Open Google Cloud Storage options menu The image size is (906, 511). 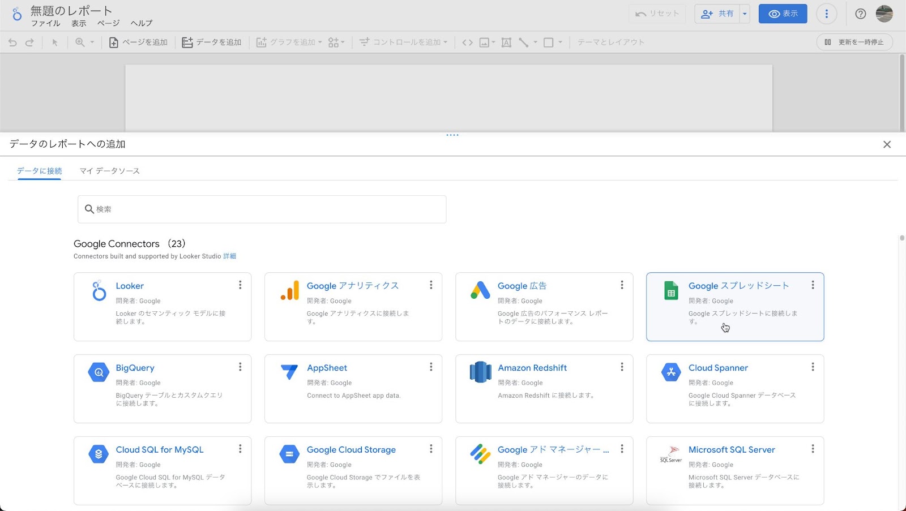[431, 449]
